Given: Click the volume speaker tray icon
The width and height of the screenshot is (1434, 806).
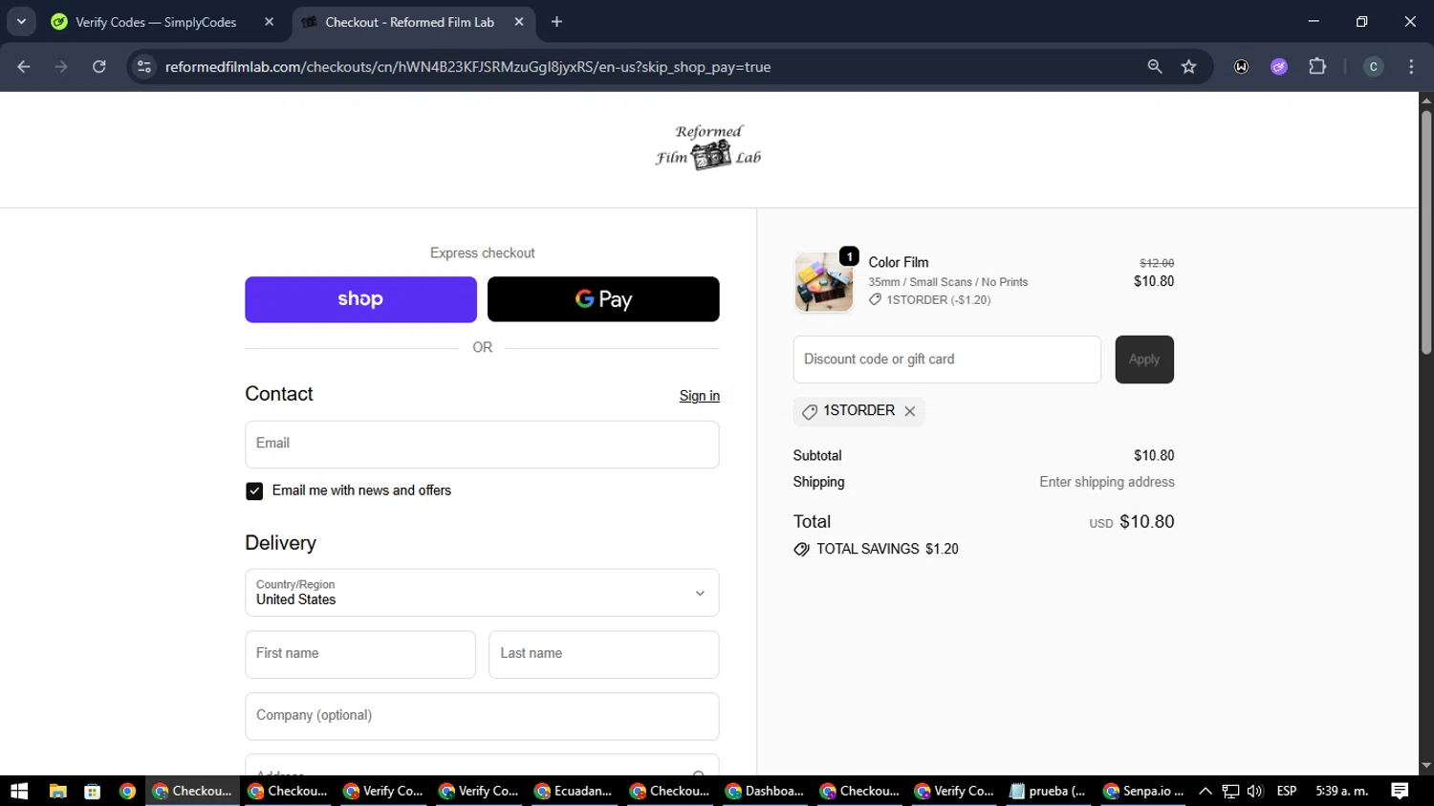Looking at the screenshot, I should [x=1255, y=791].
